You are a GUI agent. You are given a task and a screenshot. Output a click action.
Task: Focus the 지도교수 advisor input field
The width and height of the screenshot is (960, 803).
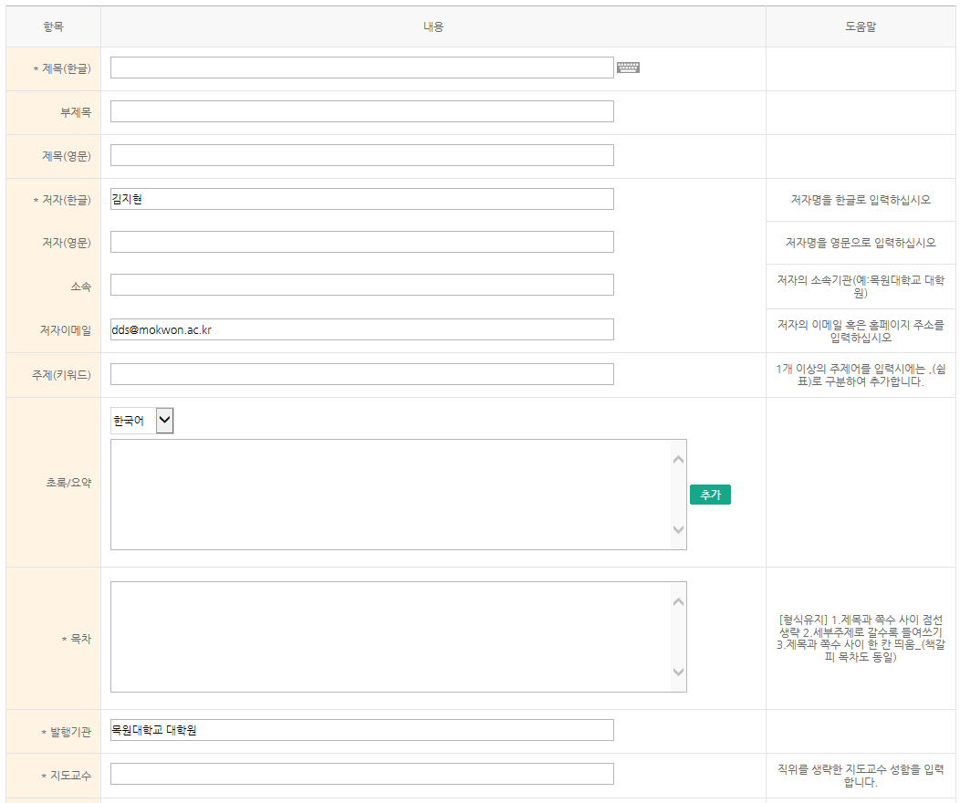point(361,774)
